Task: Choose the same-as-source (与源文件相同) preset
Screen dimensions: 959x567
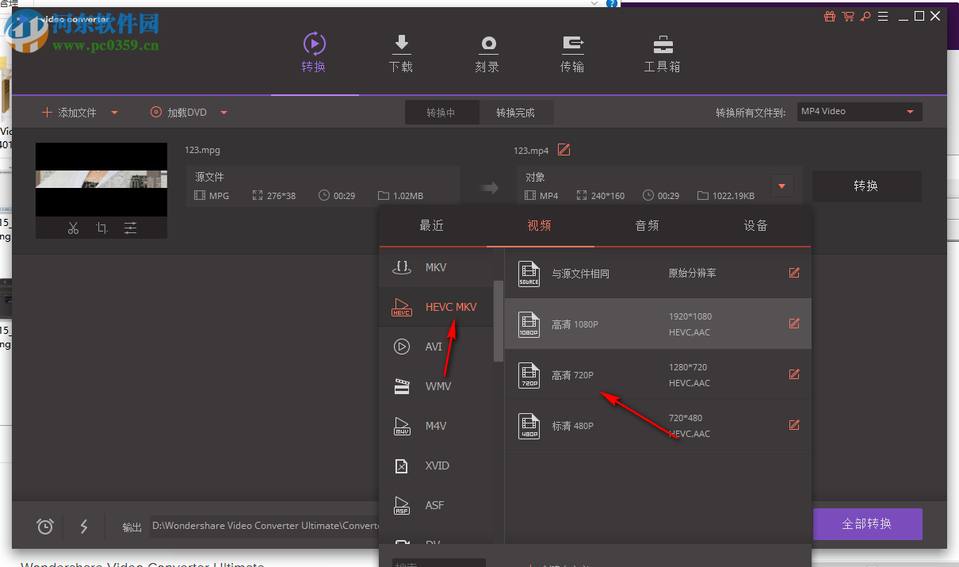Action: pos(658,273)
